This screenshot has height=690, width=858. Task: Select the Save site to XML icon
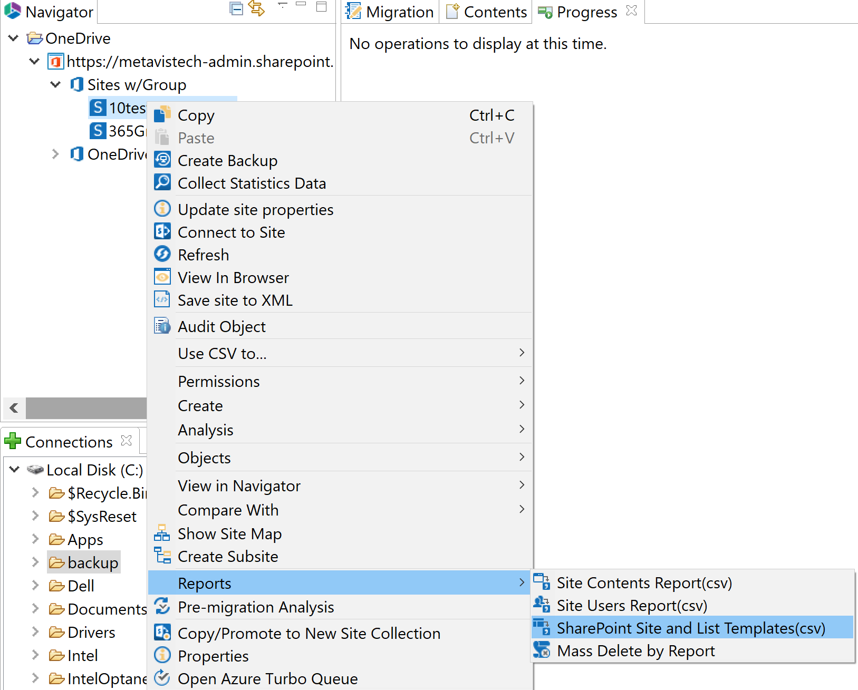[162, 299]
